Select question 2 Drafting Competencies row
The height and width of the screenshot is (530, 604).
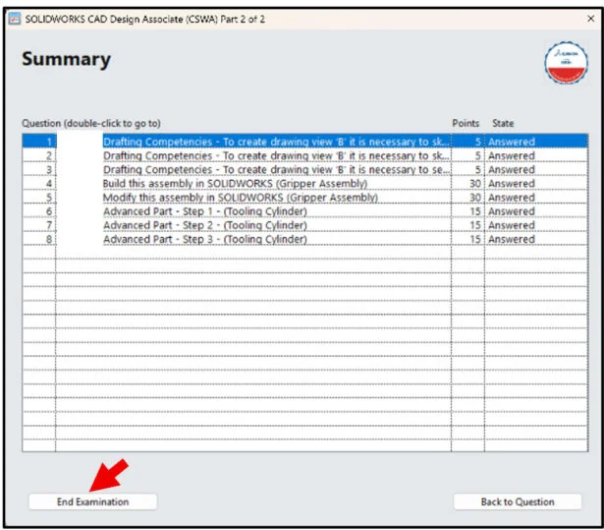click(276, 155)
